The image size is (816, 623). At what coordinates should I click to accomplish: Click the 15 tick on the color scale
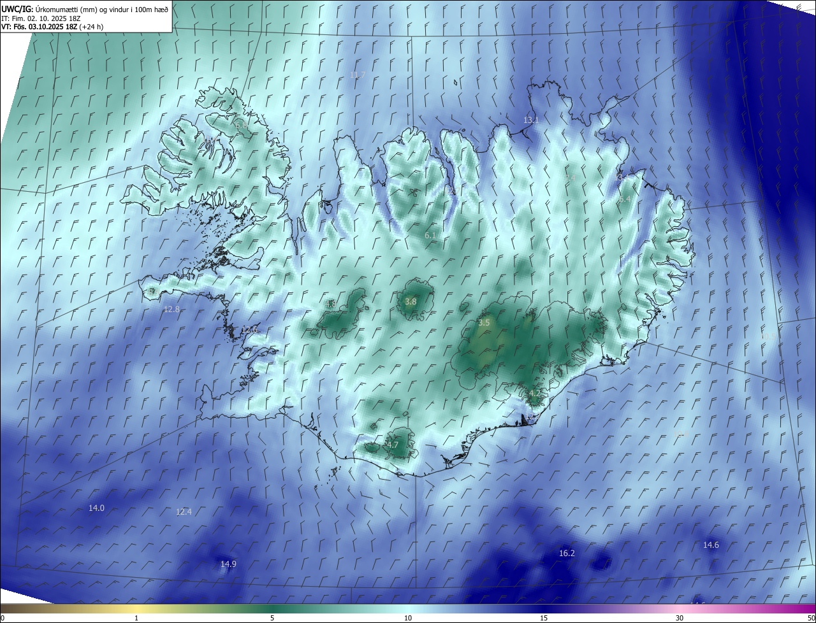pos(544,618)
